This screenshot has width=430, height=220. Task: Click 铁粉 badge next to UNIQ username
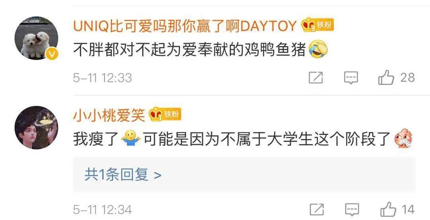click(317, 25)
